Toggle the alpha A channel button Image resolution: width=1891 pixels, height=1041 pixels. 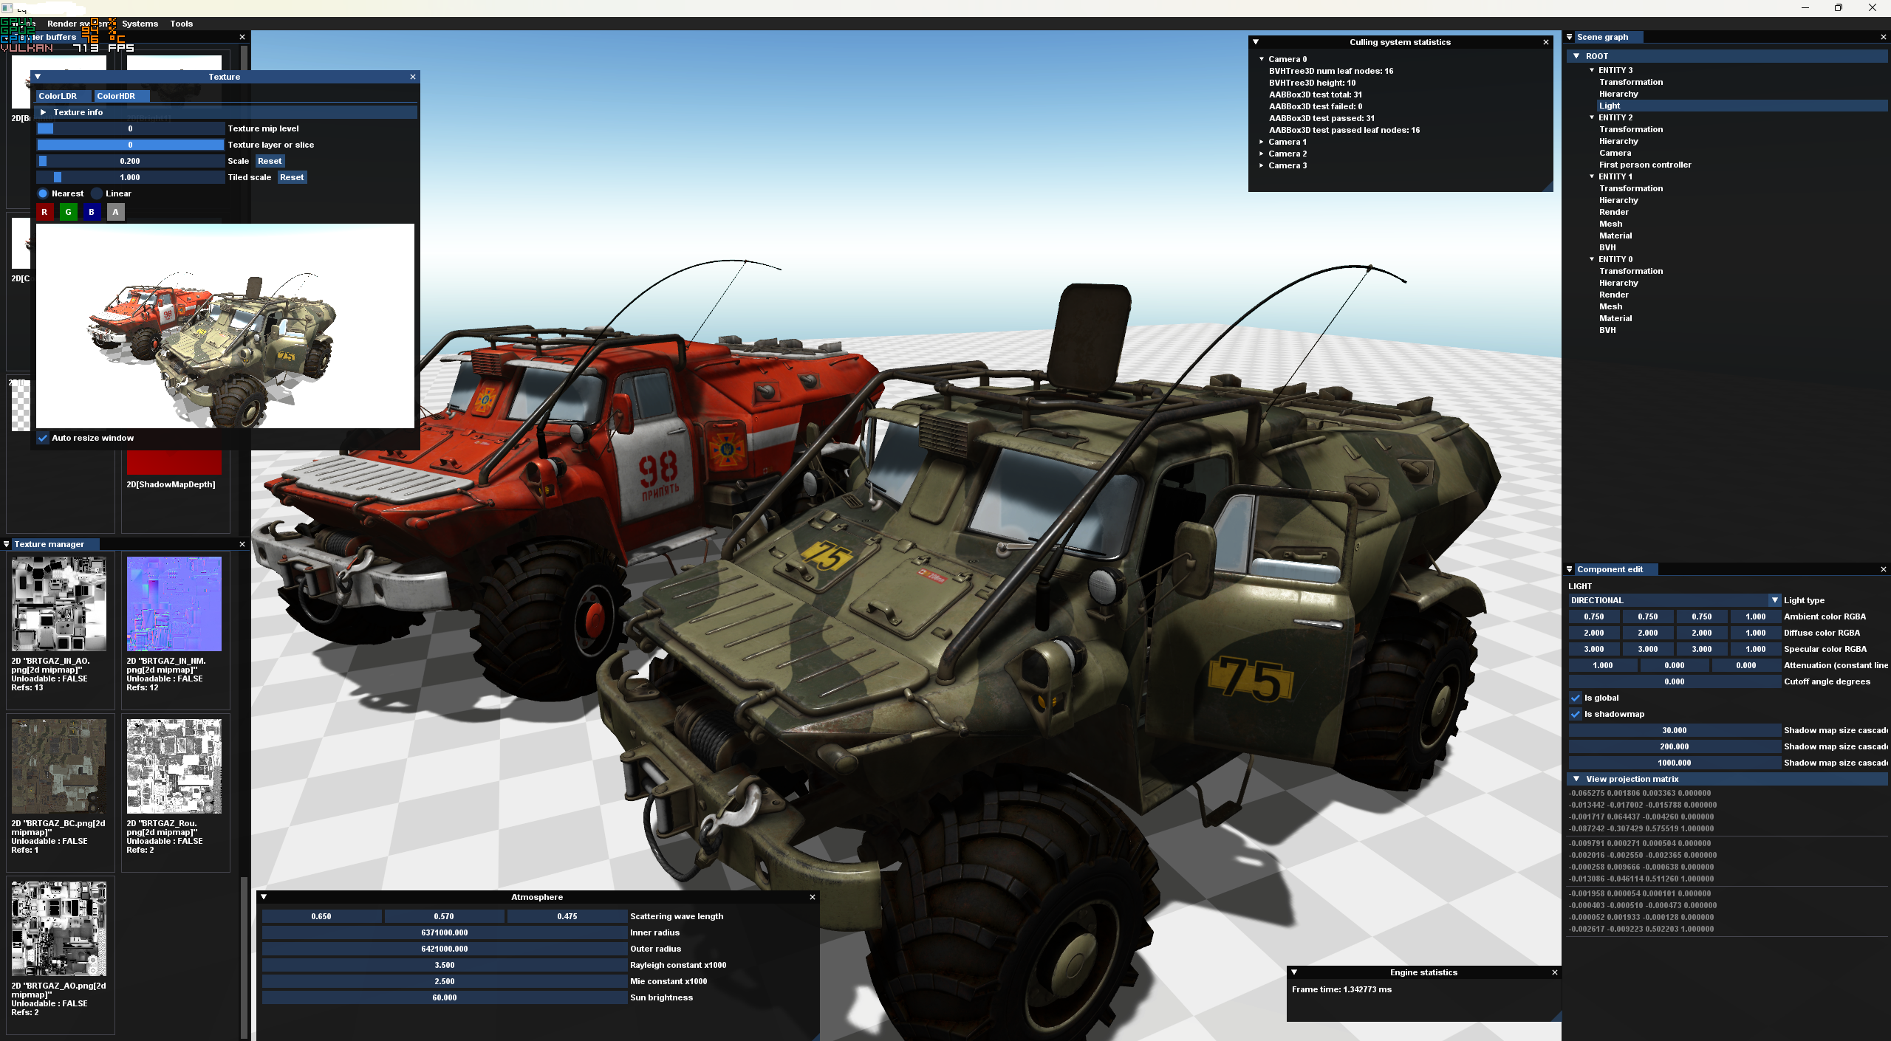click(x=115, y=212)
